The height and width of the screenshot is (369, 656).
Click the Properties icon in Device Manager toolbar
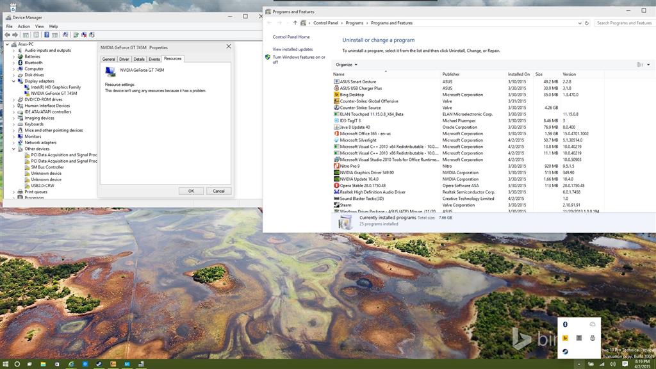tap(37, 35)
